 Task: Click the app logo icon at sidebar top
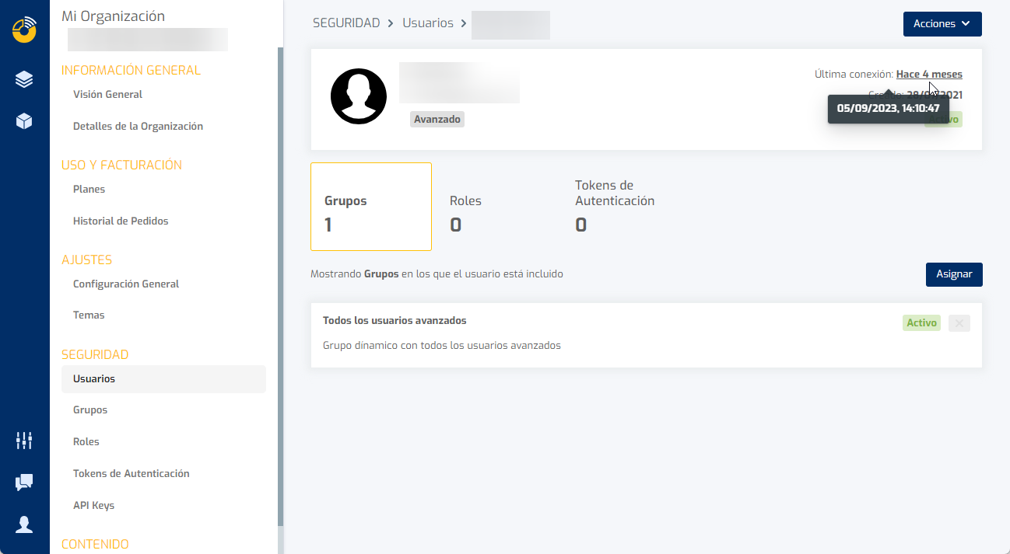(x=24, y=29)
